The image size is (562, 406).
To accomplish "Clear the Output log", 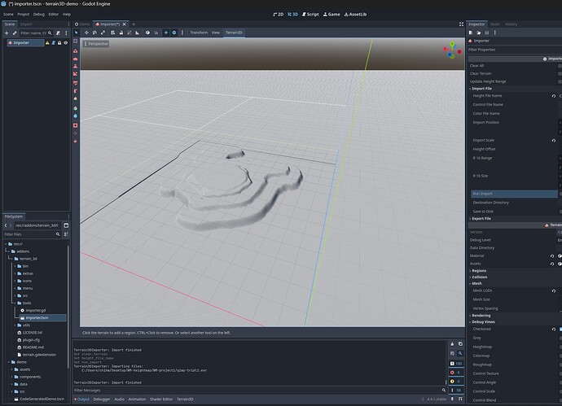I will click(452, 344).
